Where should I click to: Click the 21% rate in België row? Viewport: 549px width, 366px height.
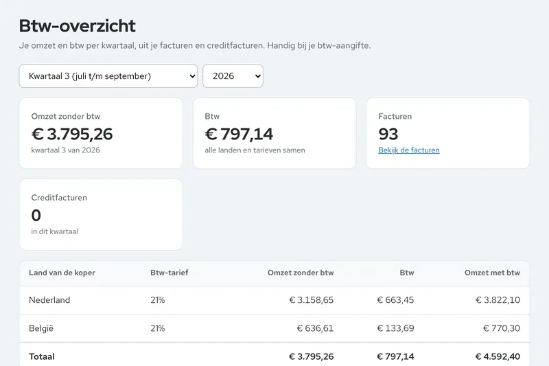(158, 328)
